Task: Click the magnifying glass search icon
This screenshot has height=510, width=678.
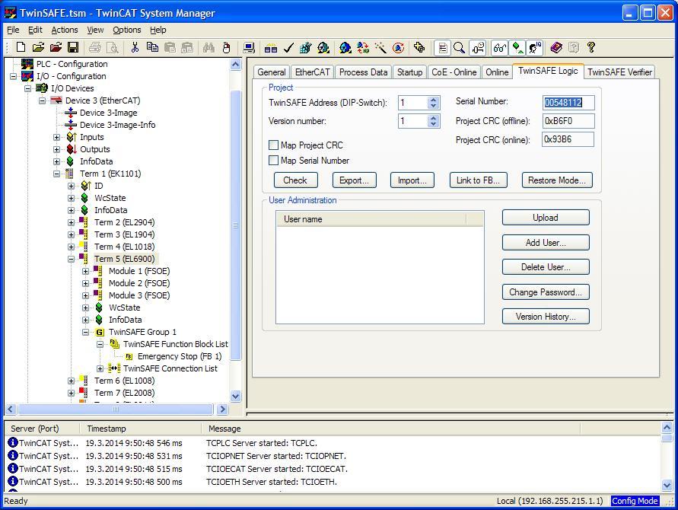Action: 459,48
